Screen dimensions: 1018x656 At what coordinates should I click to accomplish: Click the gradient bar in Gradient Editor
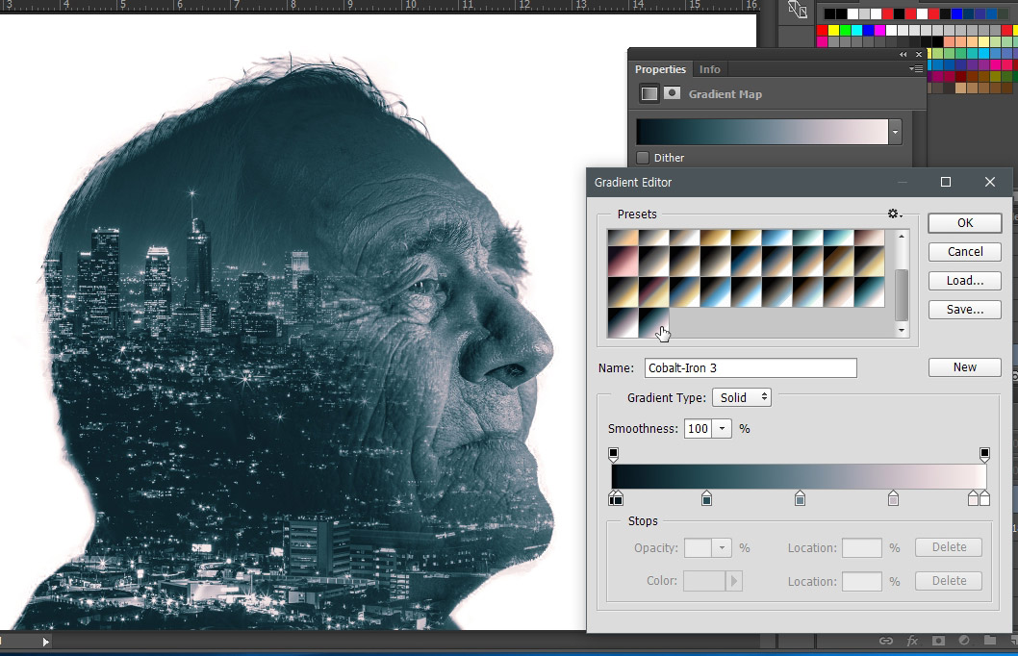(x=800, y=477)
